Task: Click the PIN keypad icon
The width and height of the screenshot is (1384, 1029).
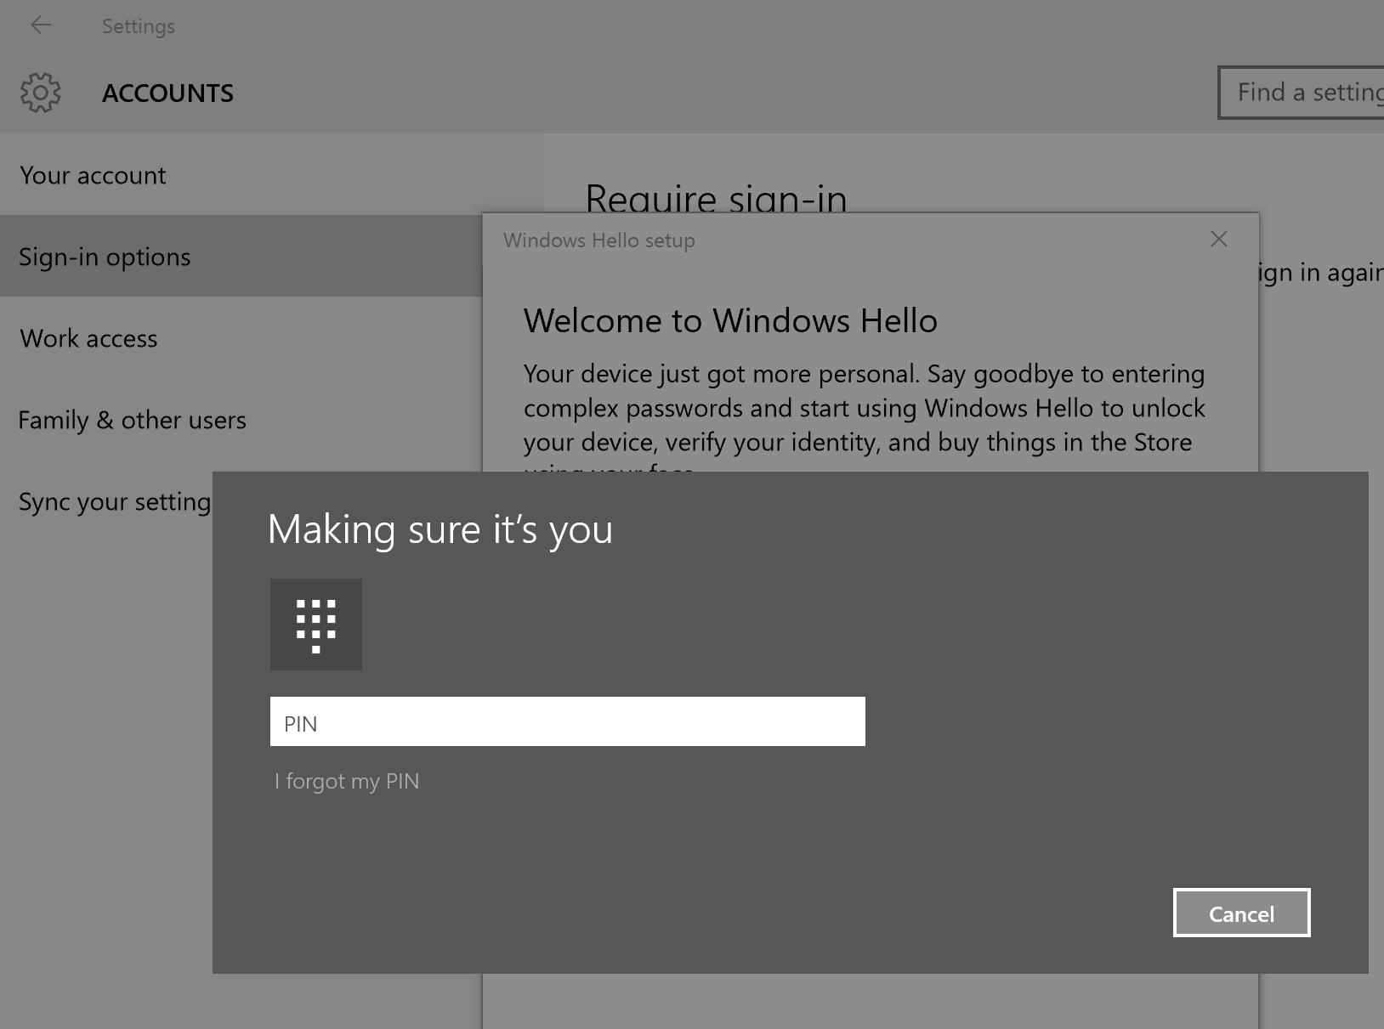Action: point(316,625)
